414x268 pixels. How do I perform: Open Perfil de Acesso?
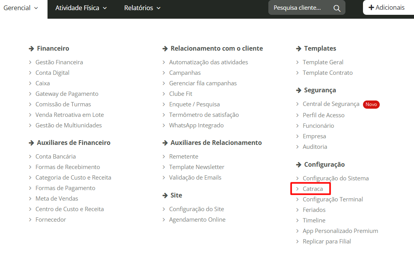tap(323, 115)
